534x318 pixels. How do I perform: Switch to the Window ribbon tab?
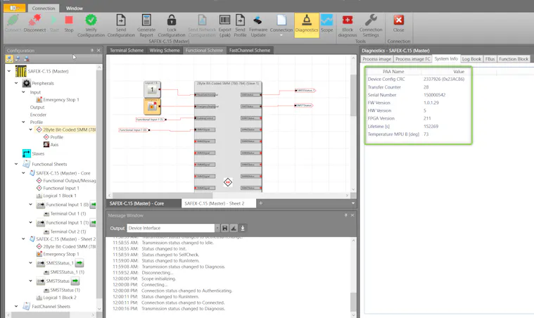click(74, 8)
